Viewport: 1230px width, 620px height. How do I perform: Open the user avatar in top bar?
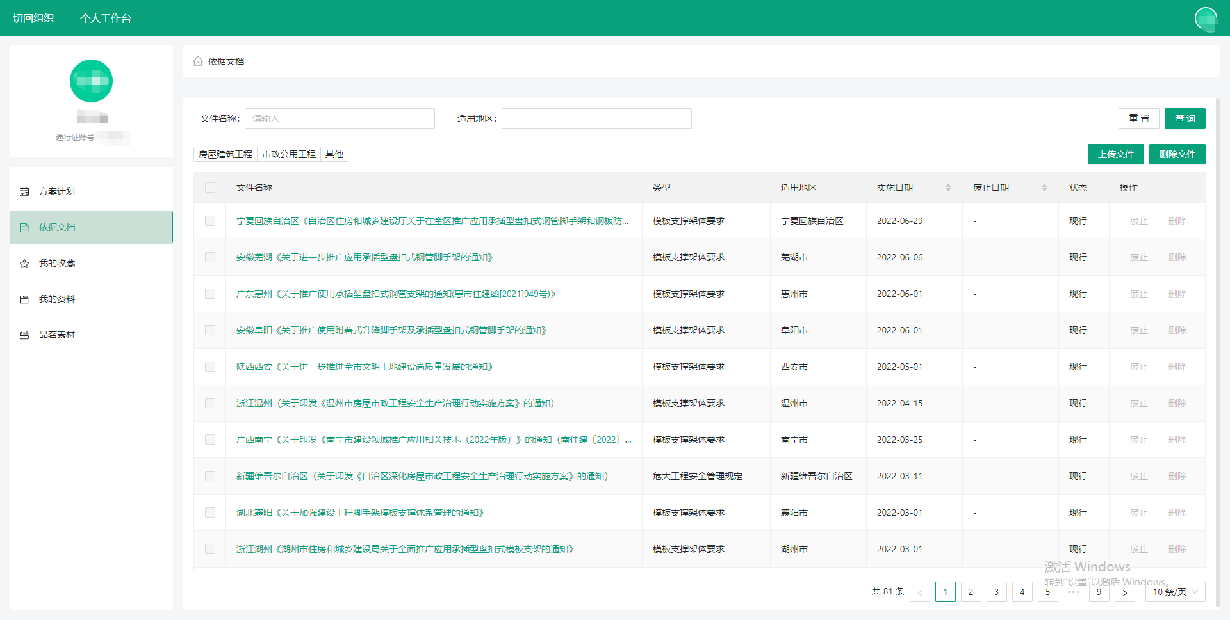point(1206,19)
